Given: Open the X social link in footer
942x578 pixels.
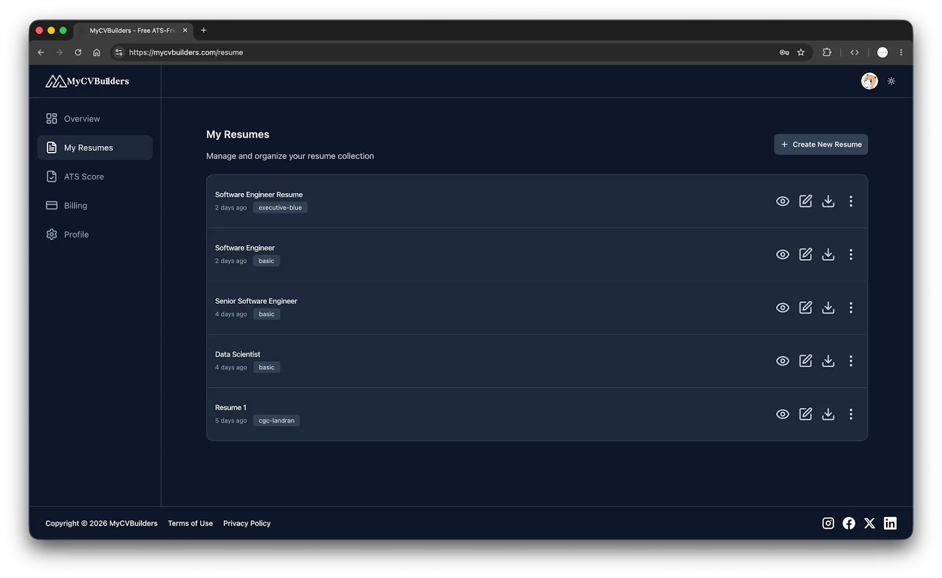Looking at the screenshot, I should (870, 523).
